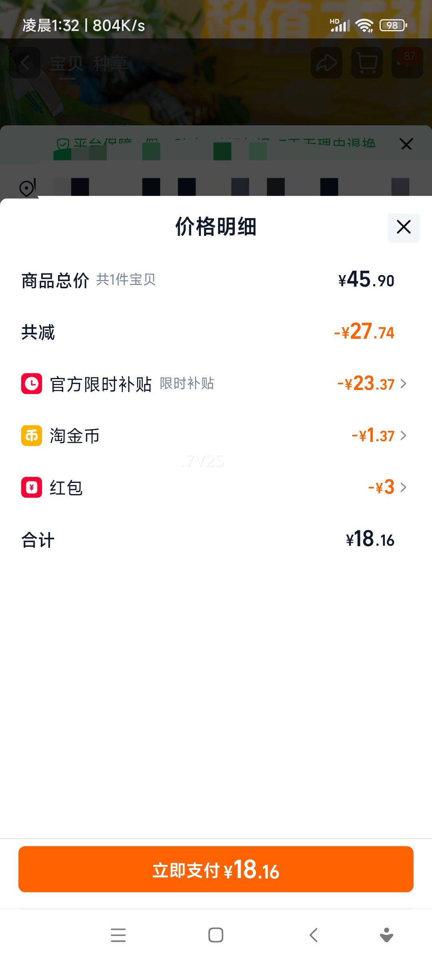This screenshot has width=432, height=961.
Task: Tap the location pin icon
Action: coord(27,187)
